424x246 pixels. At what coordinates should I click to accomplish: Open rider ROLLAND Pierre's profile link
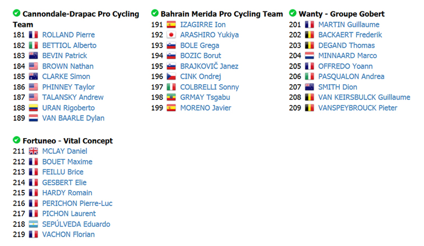pyautogui.click(x=68, y=35)
